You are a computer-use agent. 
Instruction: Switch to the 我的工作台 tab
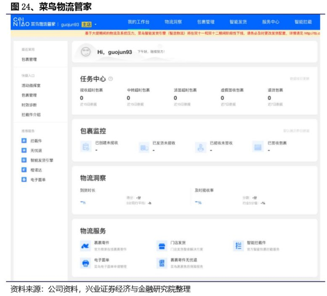pos(138,22)
